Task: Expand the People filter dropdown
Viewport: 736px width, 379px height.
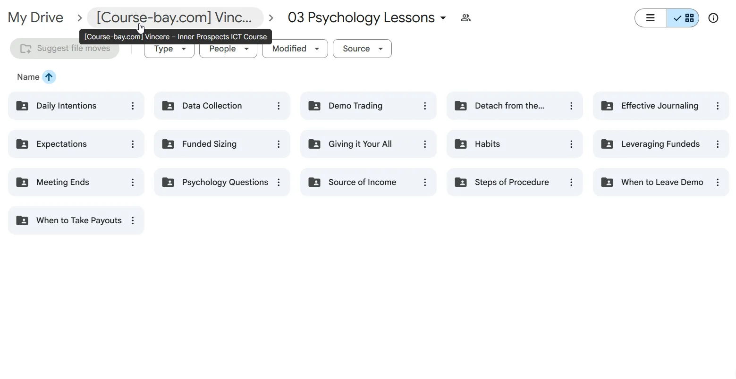Action: coord(228,49)
